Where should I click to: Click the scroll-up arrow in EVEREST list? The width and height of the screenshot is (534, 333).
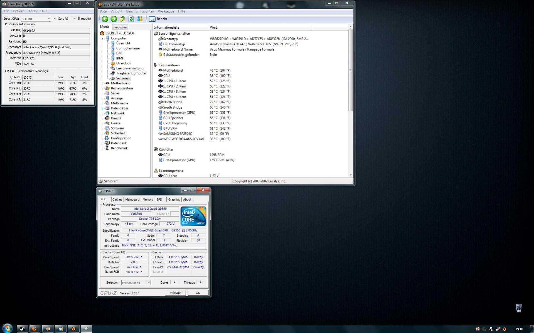coord(351,27)
